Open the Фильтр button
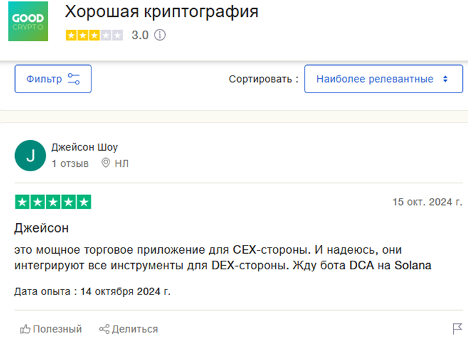The width and height of the screenshot is (468, 340). click(53, 79)
